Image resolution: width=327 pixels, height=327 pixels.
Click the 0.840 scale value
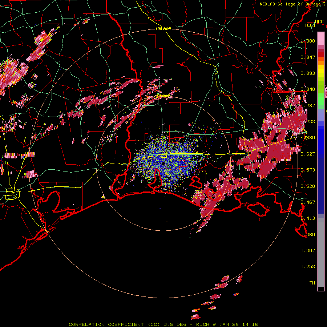point(308,89)
